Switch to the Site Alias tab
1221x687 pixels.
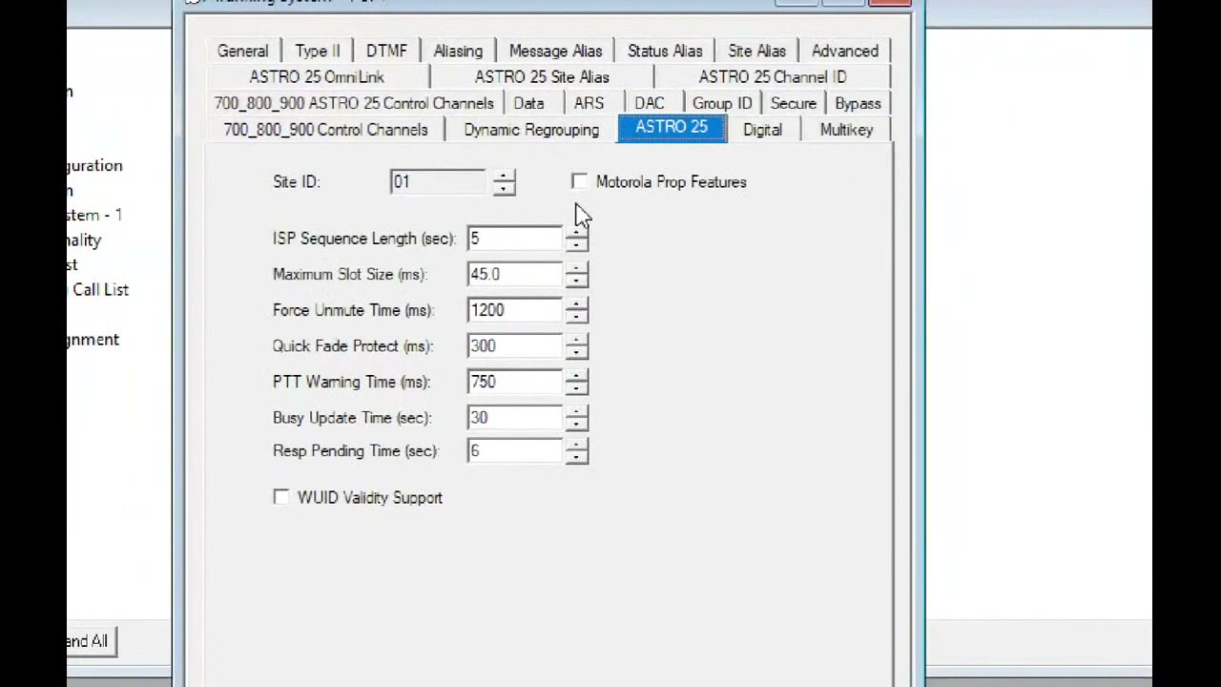pyautogui.click(x=756, y=51)
